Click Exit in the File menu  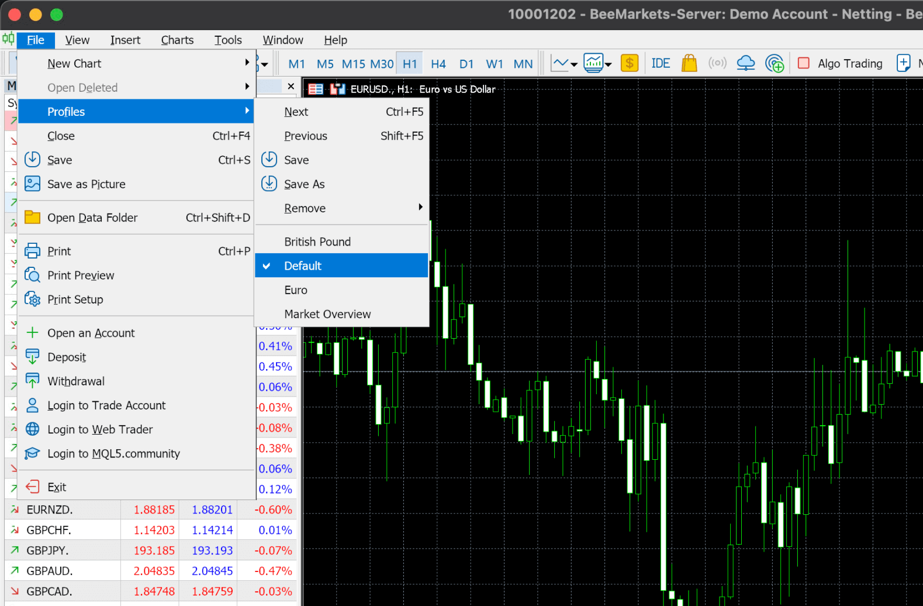click(x=57, y=487)
